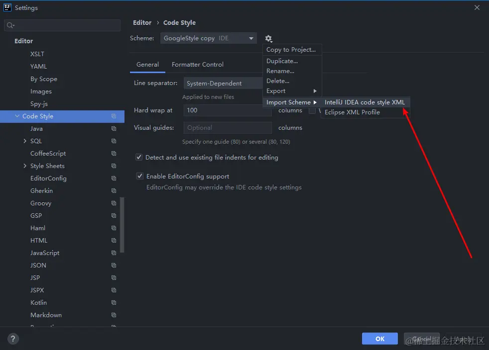Open the Import Scheme submenu
The width and height of the screenshot is (489, 350).
click(292, 102)
